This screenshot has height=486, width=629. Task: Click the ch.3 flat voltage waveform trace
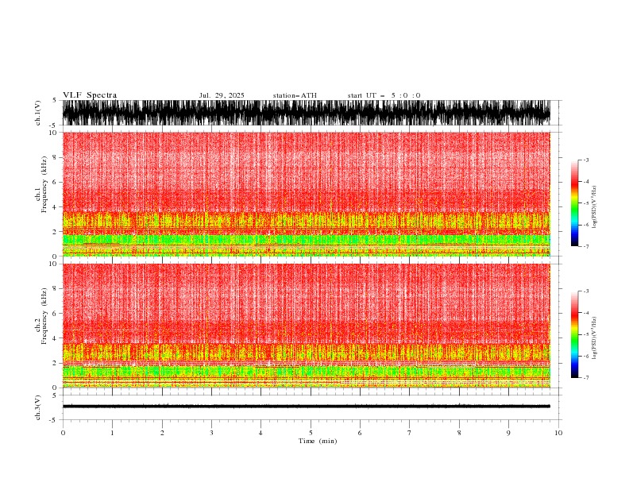306,407
